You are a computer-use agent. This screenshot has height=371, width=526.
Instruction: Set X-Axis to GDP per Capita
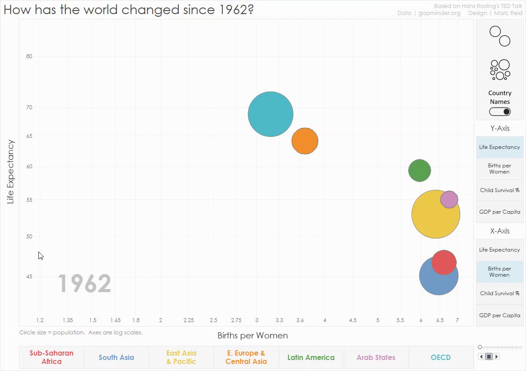point(500,315)
